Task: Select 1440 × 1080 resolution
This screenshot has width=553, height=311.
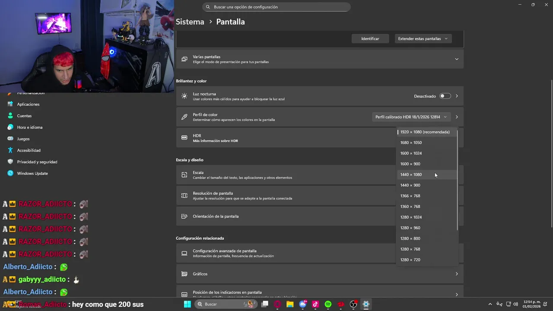Action: point(426,175)
